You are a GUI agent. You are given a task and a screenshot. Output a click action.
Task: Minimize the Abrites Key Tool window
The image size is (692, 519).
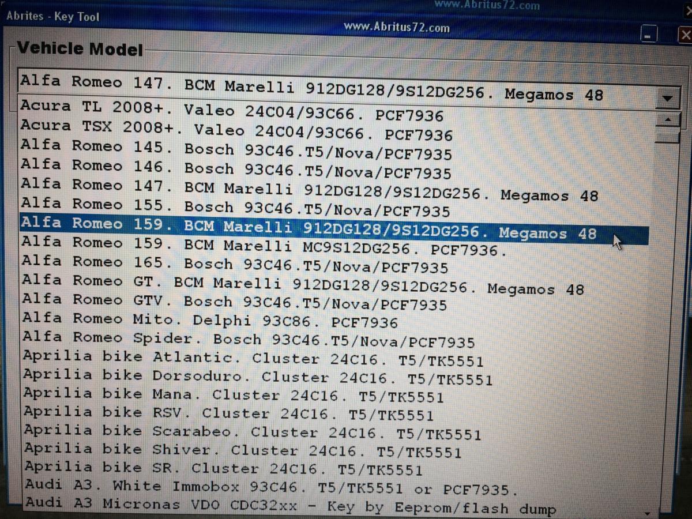pos(649,35)
